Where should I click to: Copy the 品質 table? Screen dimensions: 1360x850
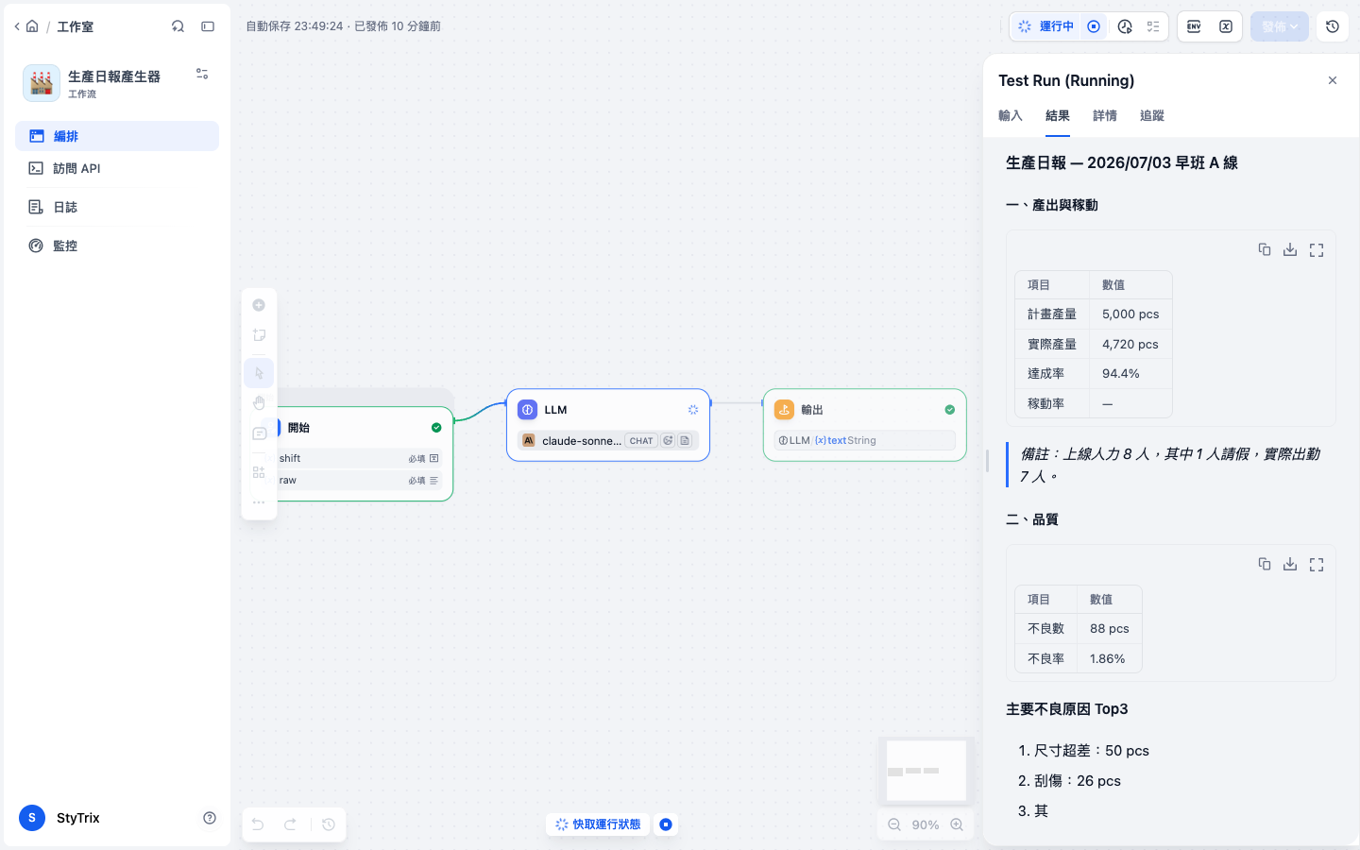pos(1265,564)
